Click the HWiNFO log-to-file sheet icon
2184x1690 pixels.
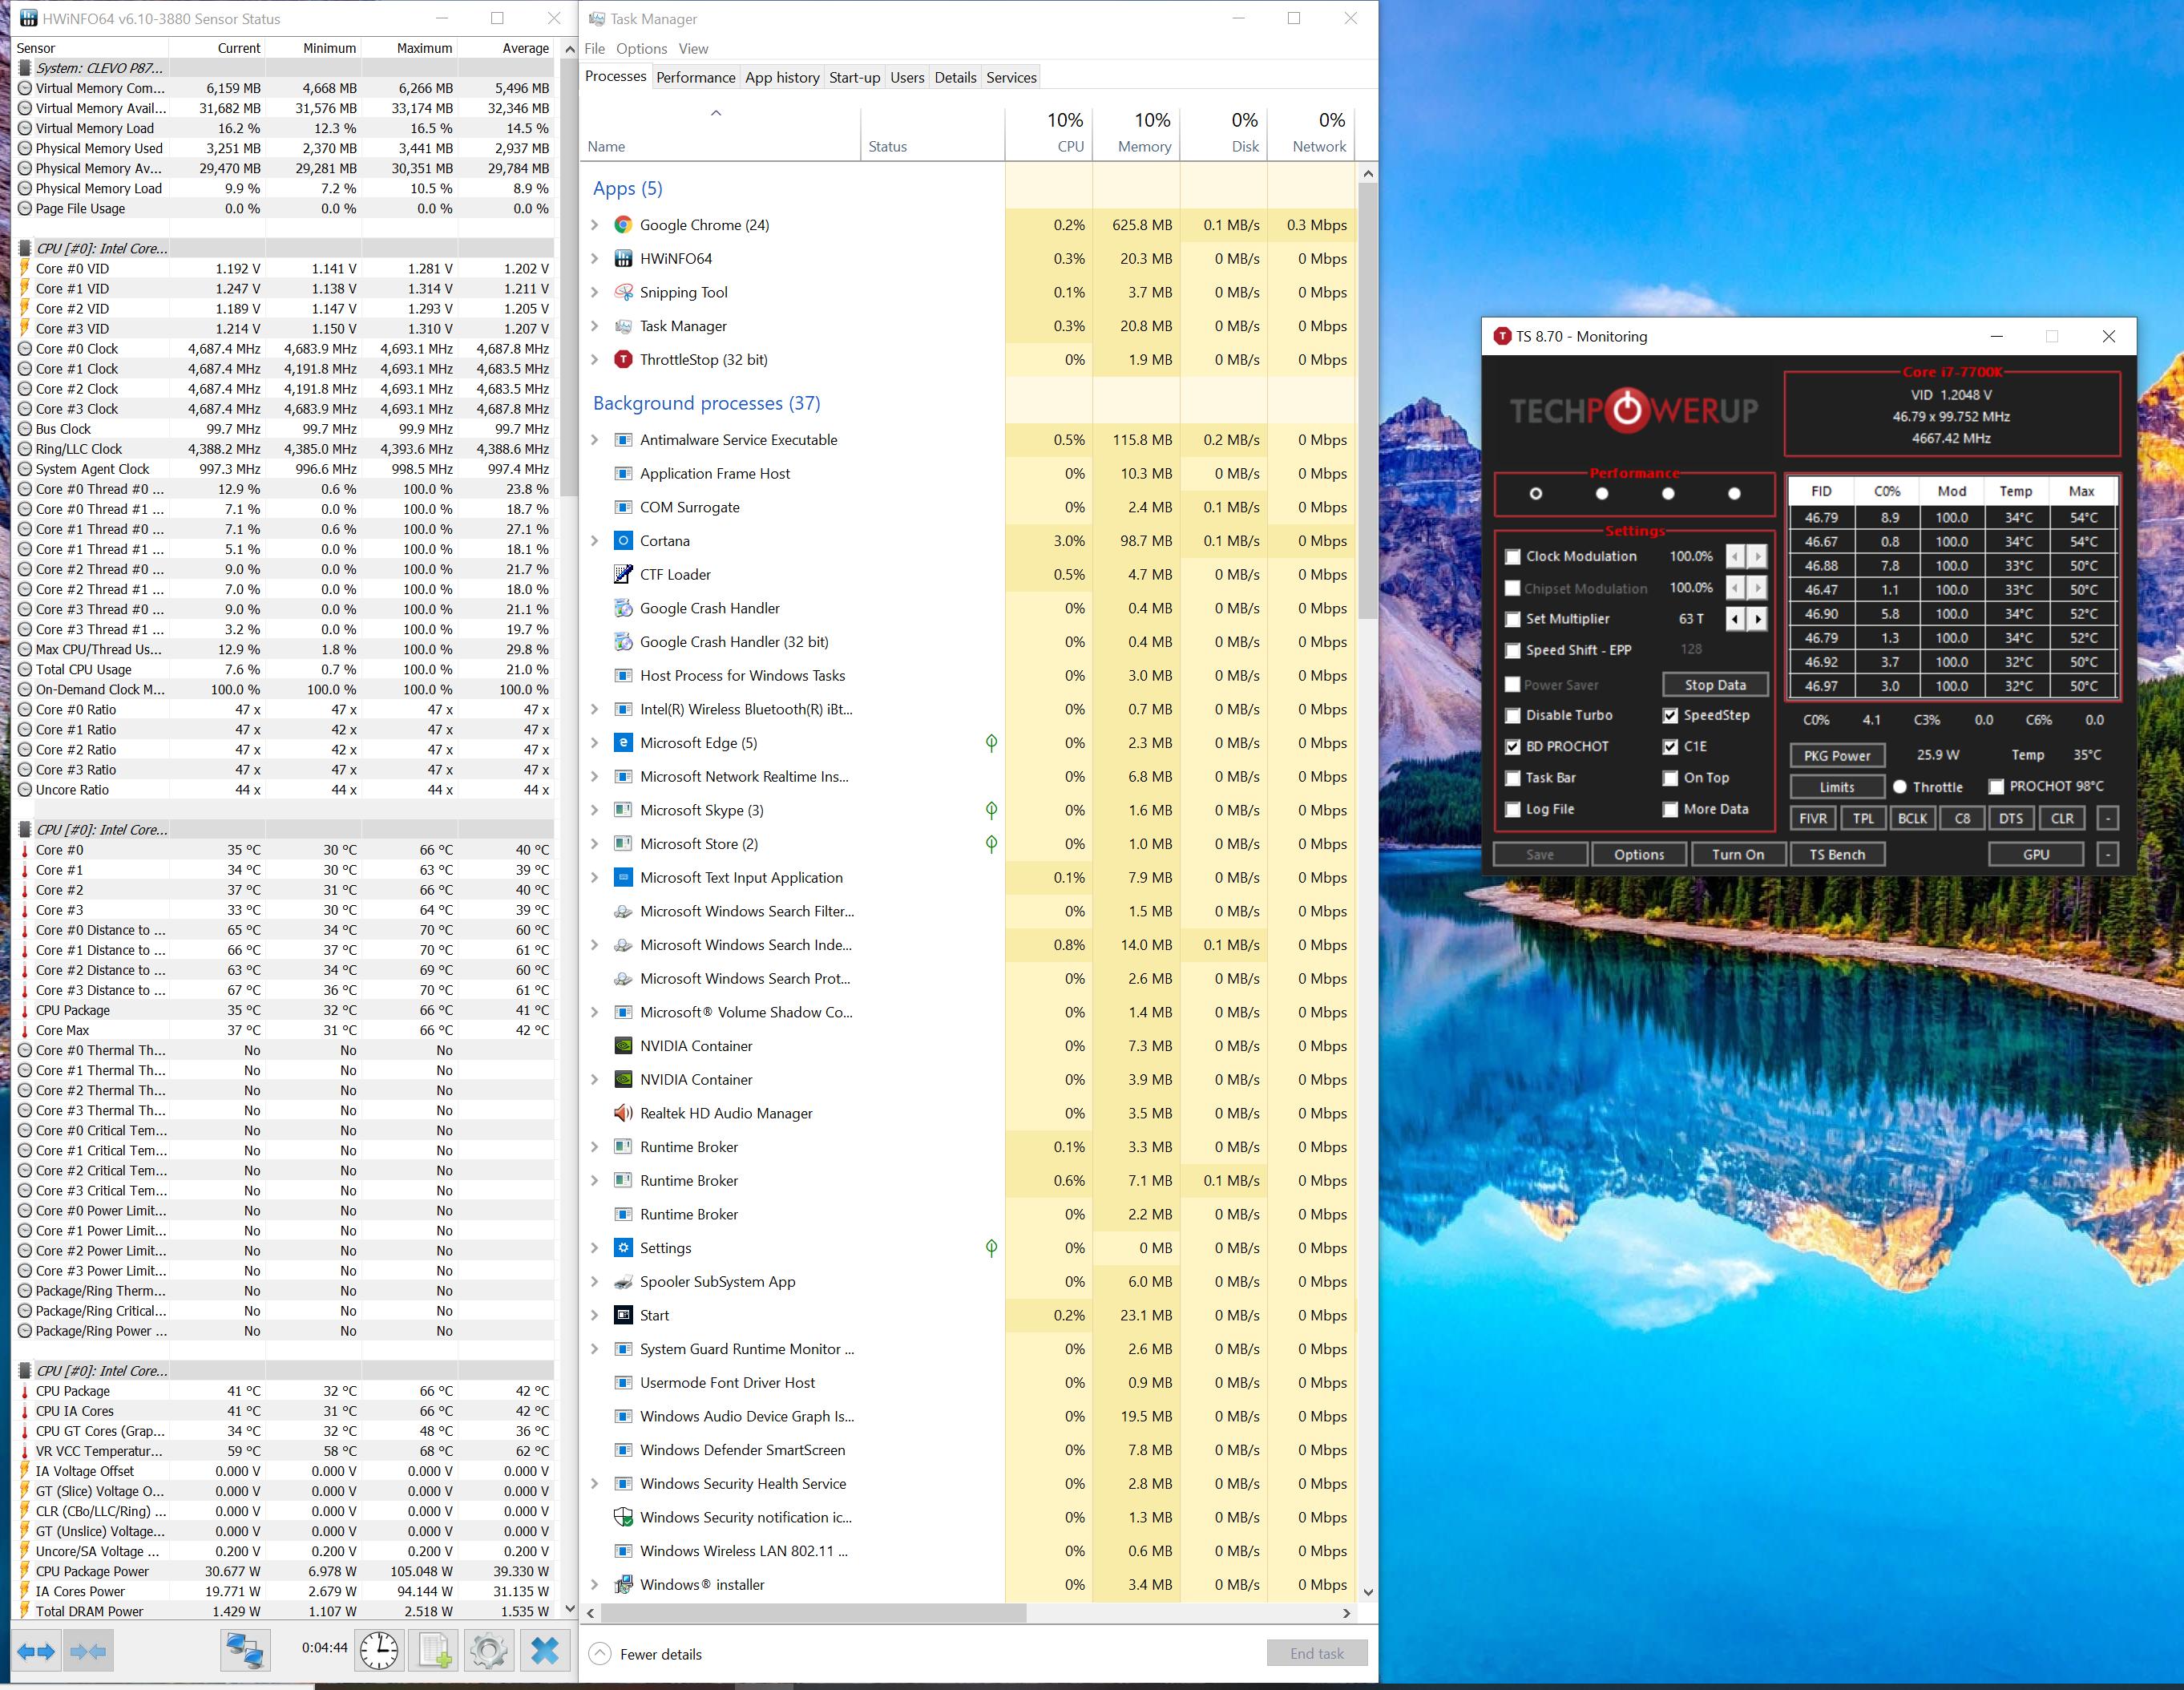tap(434, 1651)
